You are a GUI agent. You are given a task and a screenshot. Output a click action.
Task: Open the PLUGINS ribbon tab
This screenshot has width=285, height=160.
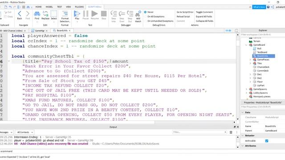click(79, 7)
